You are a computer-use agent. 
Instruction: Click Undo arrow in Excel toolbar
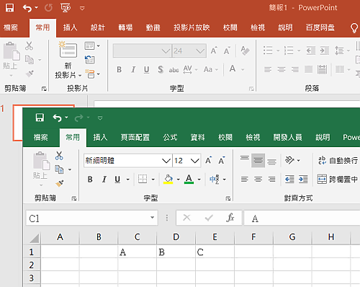coord(58,118)
